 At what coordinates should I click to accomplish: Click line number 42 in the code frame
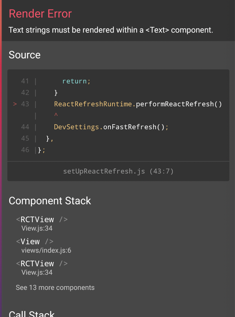tap(25, 93)
